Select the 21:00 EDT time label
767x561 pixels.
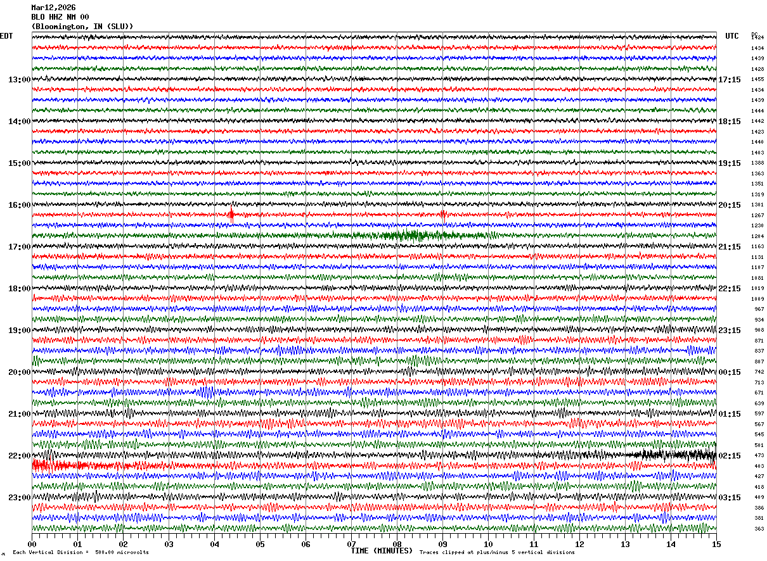[x=19, y=414]
